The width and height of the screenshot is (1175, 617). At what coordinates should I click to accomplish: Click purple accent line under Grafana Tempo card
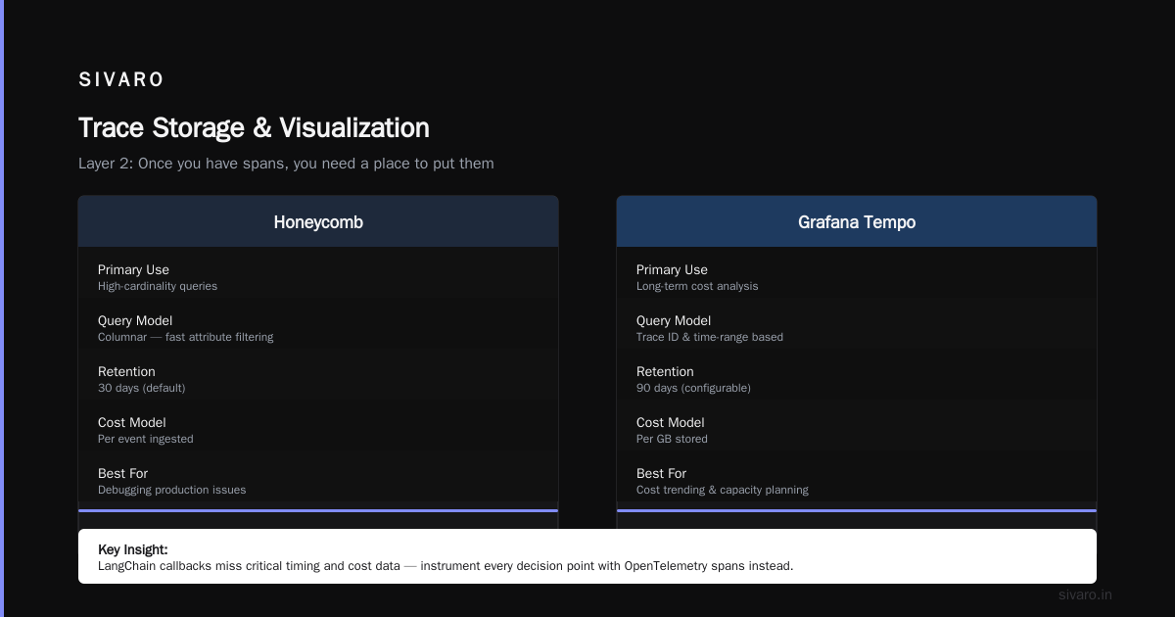(857, 510)
